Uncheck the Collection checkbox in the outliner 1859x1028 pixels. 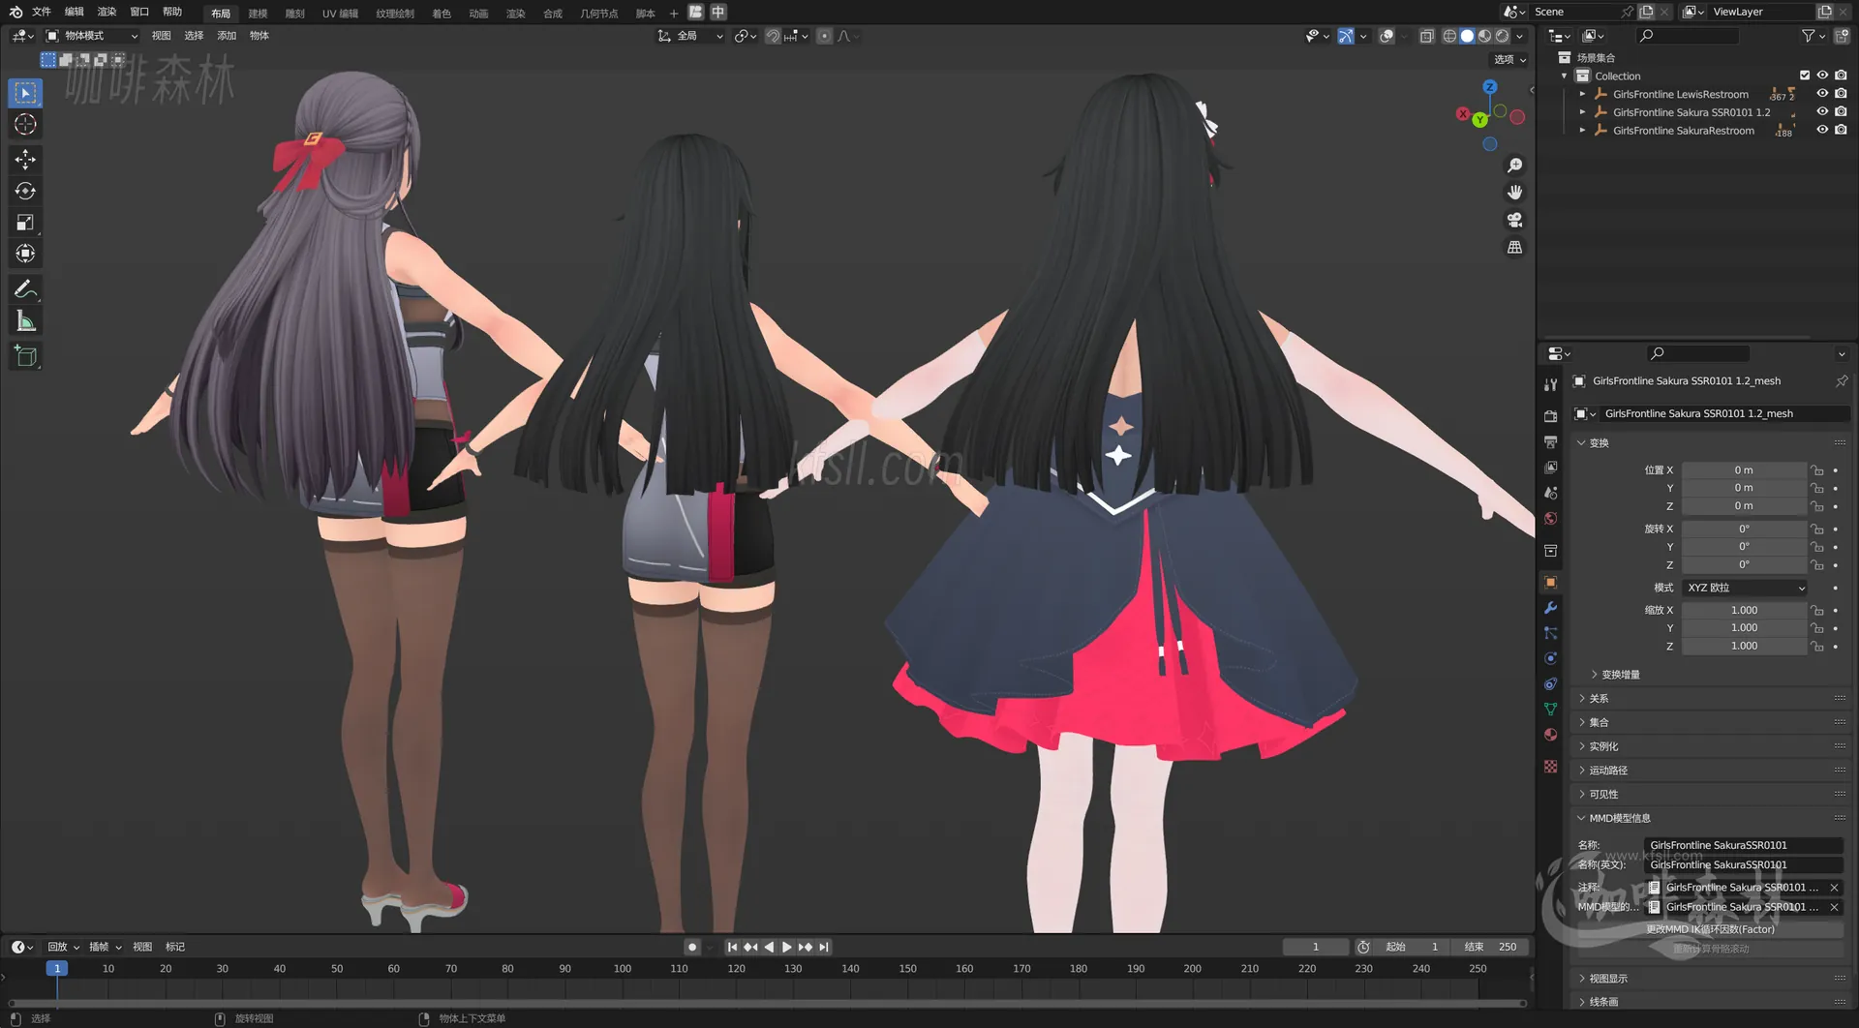coord(1805,75)
